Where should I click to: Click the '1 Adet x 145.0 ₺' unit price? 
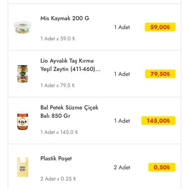59,132
